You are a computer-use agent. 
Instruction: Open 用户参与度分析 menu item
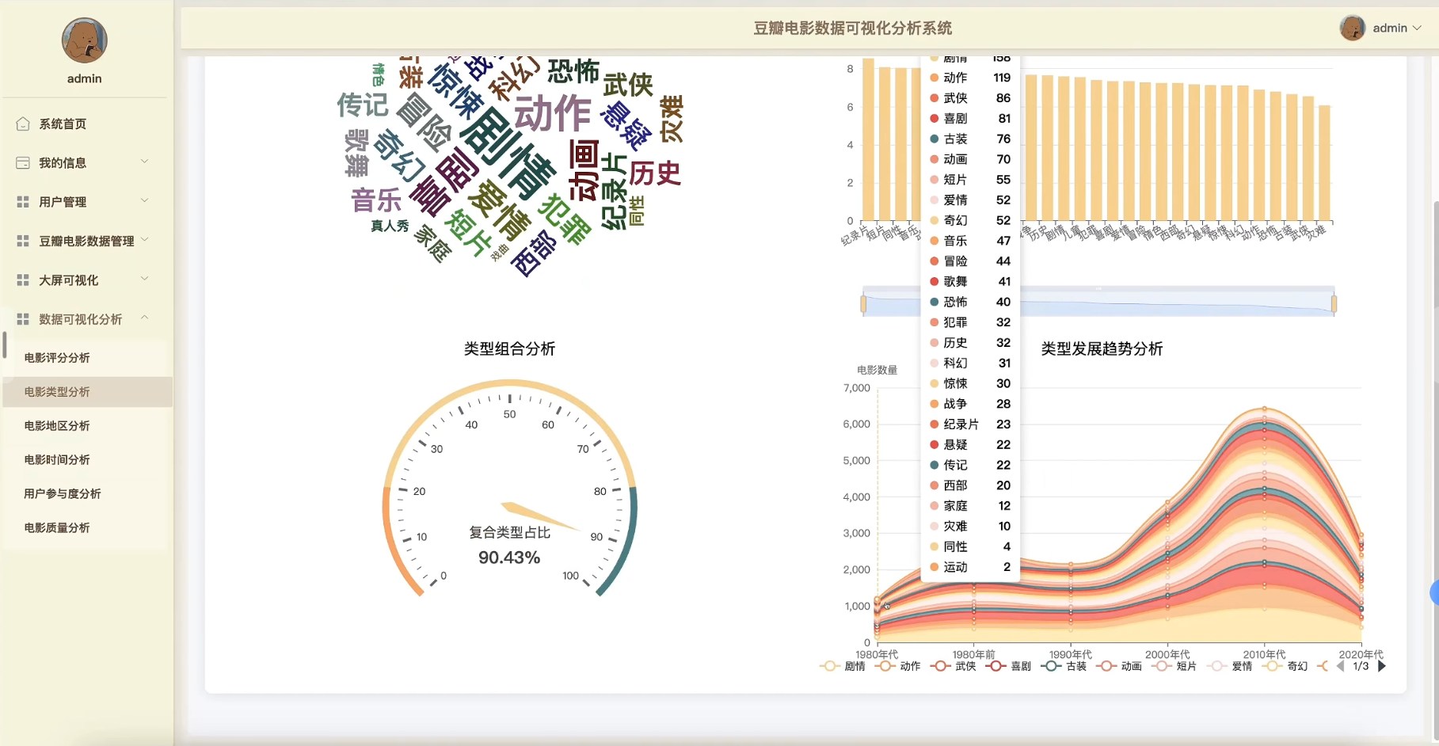[x=86, y=494]
